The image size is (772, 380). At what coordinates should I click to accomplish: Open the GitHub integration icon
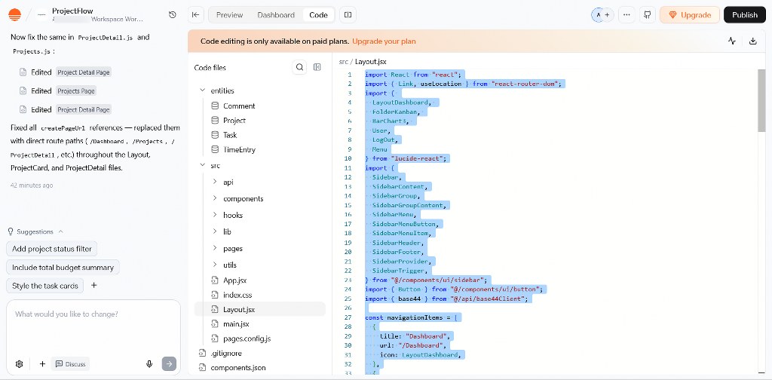648,15
